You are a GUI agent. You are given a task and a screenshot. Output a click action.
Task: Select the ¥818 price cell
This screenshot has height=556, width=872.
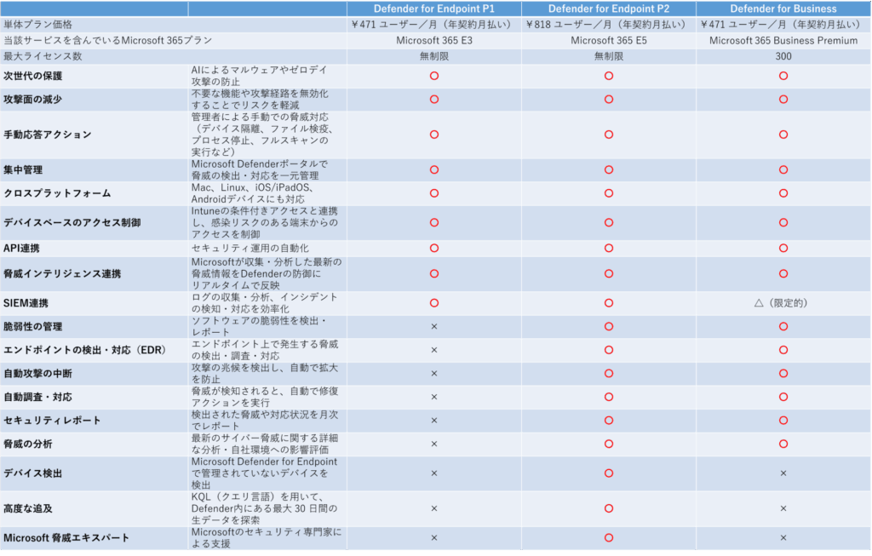(x=608, y=25)
